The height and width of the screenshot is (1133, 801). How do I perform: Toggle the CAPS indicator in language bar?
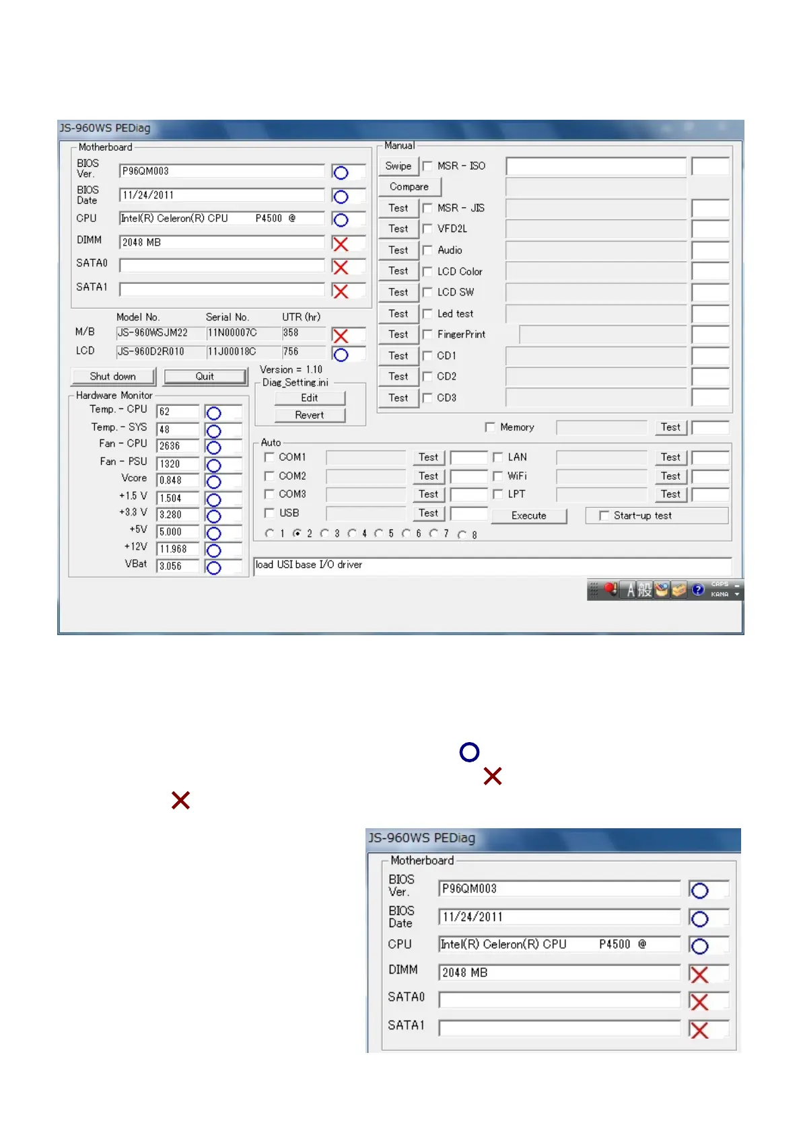coord(720,585)
